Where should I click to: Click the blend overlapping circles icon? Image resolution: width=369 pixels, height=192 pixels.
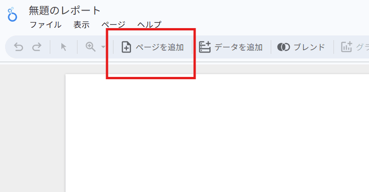tap(284, 47)
